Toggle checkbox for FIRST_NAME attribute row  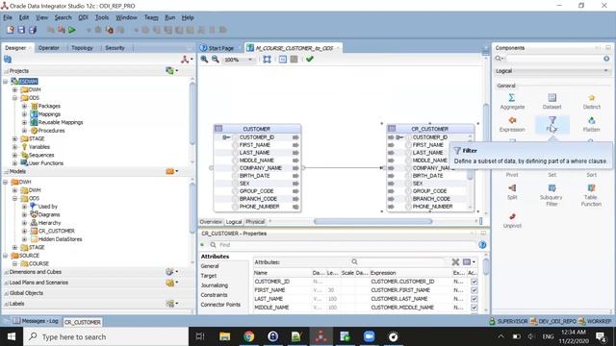(474, 290)
